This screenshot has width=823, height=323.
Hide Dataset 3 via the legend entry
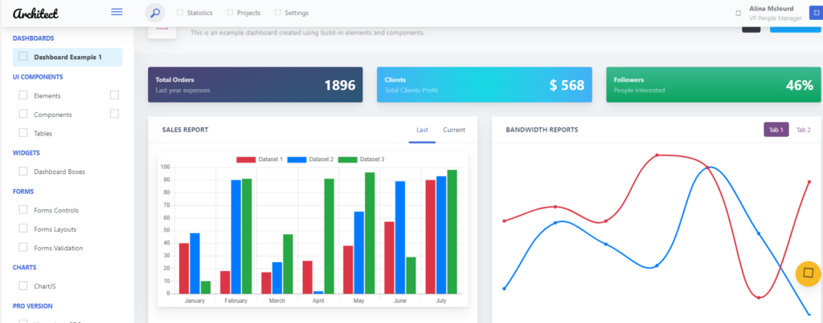point(360,159)
